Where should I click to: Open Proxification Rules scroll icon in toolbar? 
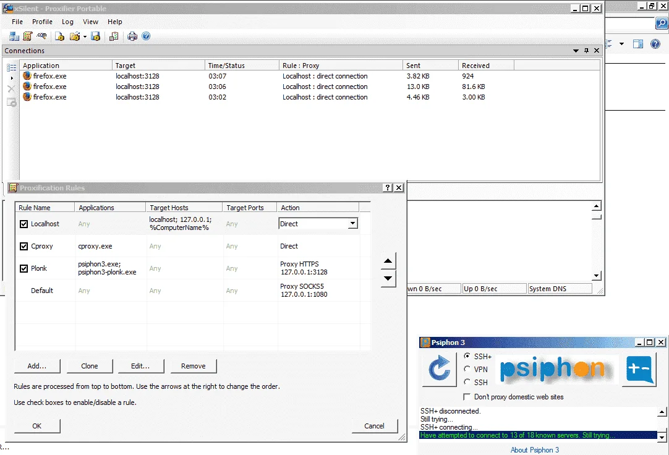[x=28, y=36]
